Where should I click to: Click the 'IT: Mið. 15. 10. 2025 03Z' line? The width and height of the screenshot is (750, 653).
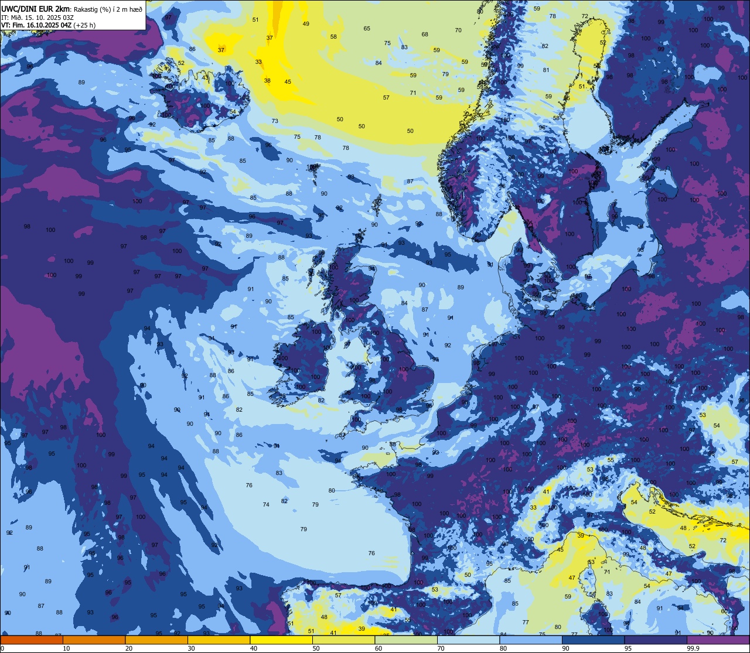click(37, 18)
